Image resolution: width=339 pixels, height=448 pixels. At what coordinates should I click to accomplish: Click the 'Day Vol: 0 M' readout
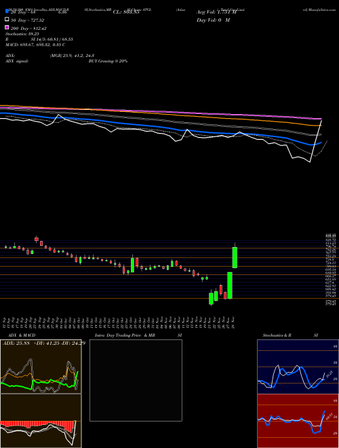click(213, 20)
